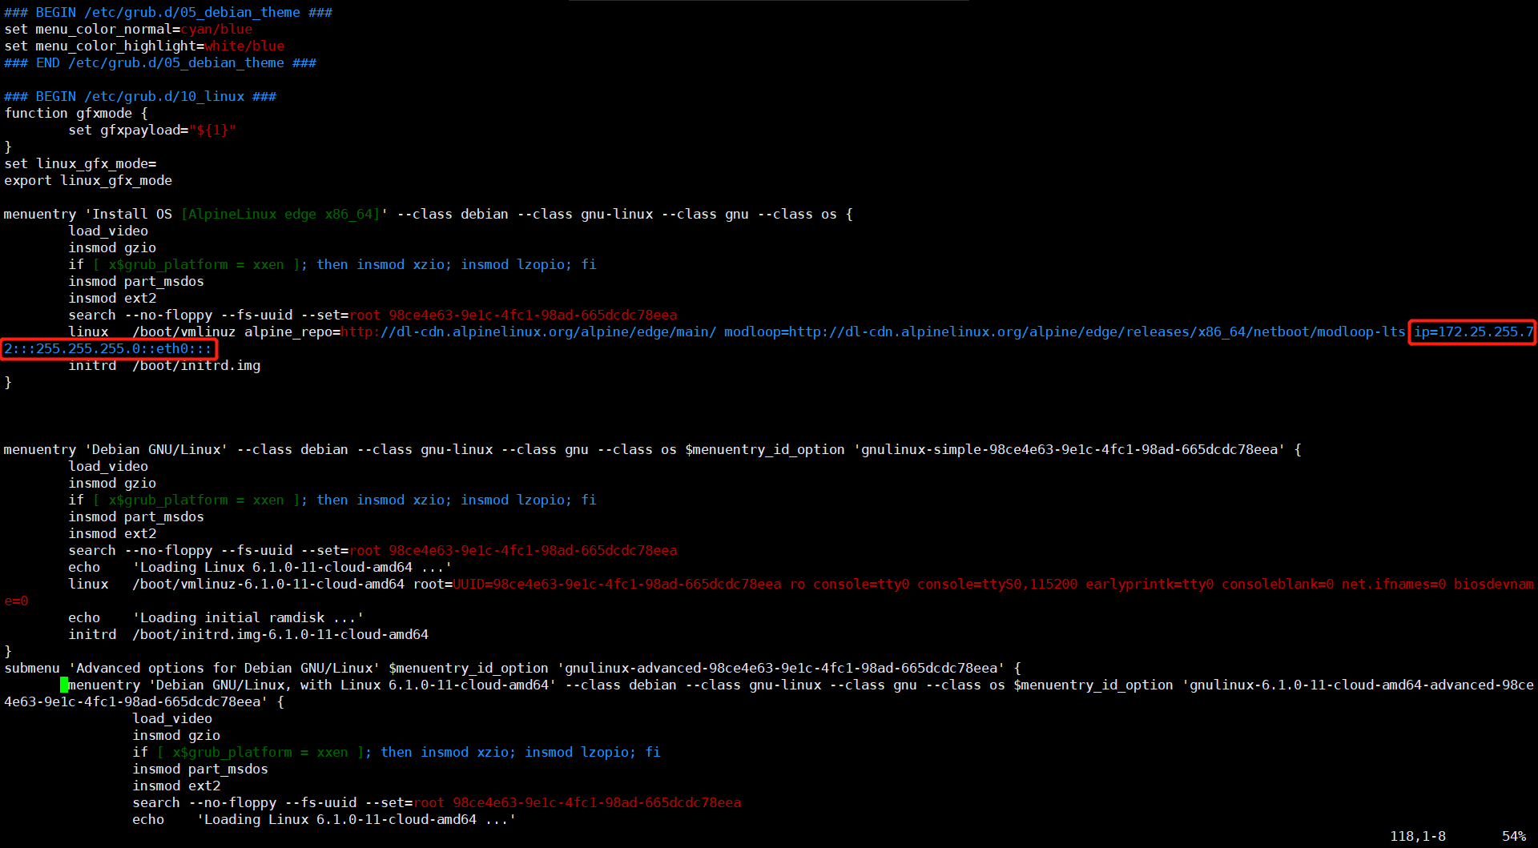Click 'initrd /boot/initrd.img' line
This screenshot has width=1538, height=848.
point(164,365)
